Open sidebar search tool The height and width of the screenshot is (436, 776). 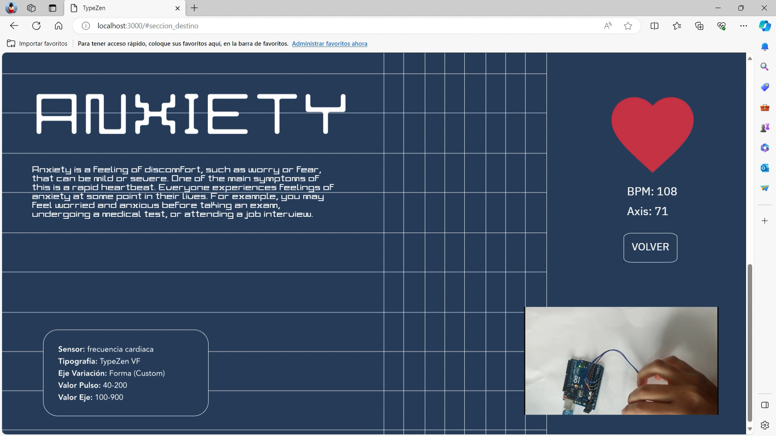[x=765, y=66]
